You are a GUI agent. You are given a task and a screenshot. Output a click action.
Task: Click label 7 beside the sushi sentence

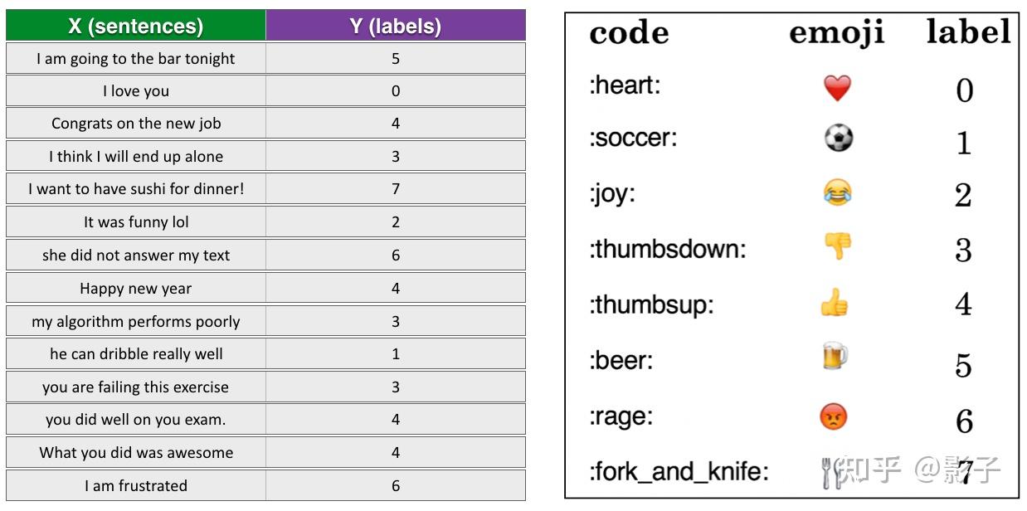396,189
